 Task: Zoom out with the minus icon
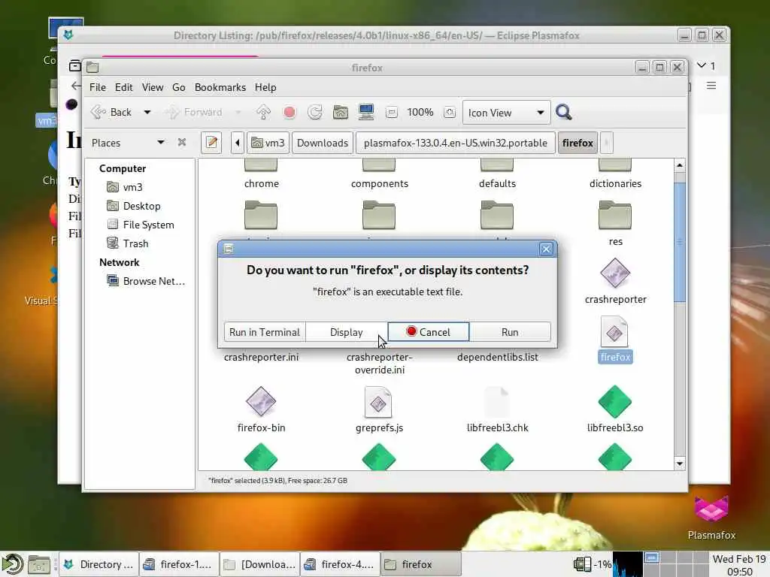pyautogui.click(x=391, y=113)
